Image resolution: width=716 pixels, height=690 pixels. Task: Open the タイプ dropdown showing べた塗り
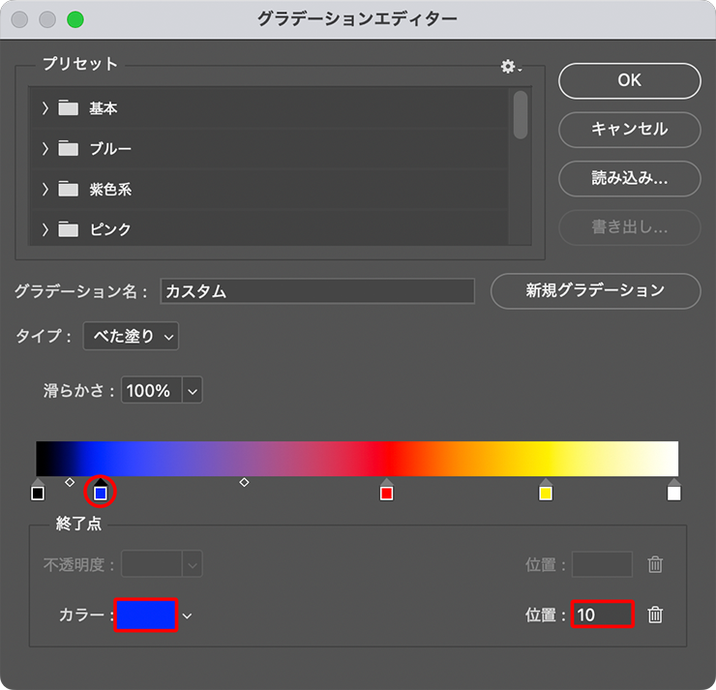[131, 337]
